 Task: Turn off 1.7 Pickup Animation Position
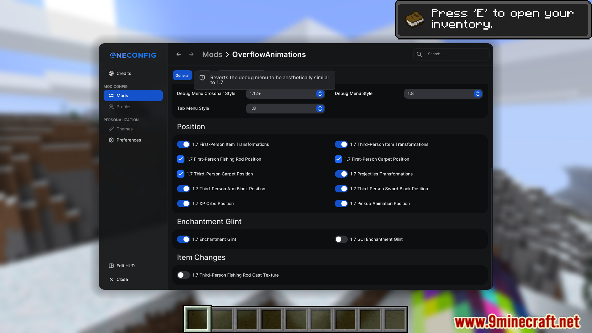pyautogui.click(x=341, y=203)
